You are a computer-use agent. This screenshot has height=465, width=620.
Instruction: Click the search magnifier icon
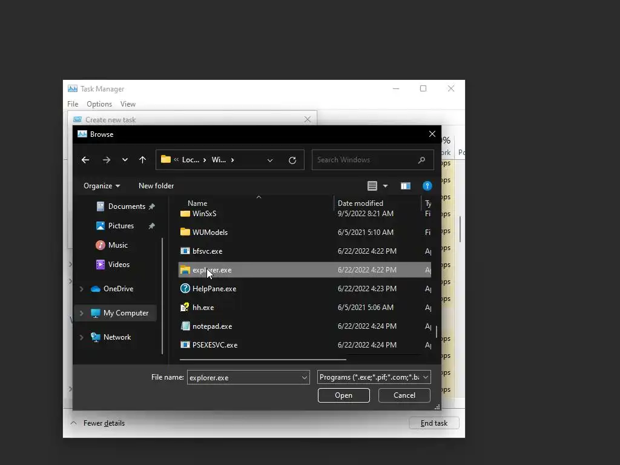click(421, 160)
